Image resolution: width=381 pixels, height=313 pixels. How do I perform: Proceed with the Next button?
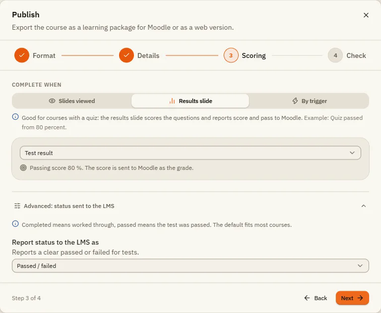[x=352, y=298]
